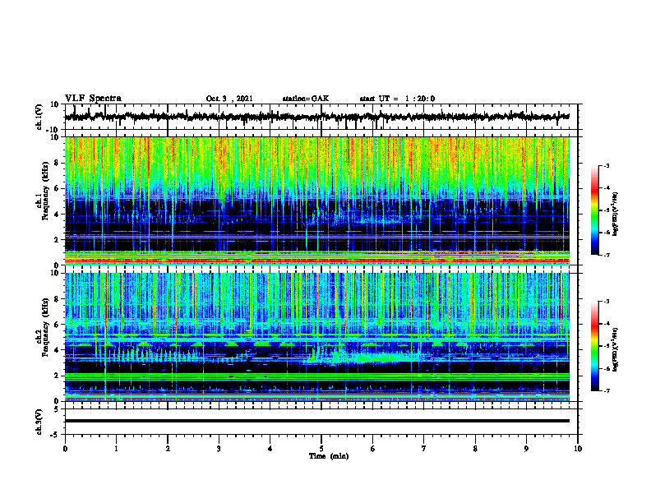Image resolution: width=651 pixels, height=503 pixels.
Task: Click the "-3" tick of lower color bar
Action: (x=607, y=302)
